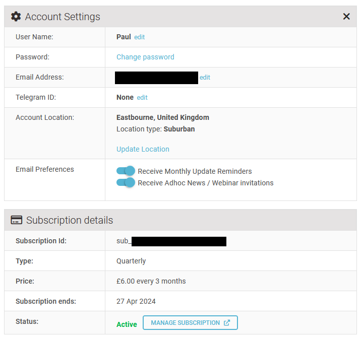Open the Change password link
The image size is (362, 339).
coord(145,57)
